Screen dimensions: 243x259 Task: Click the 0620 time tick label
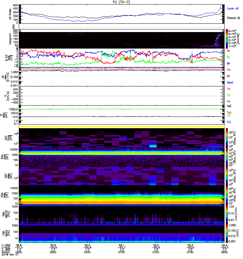(x=53, y=252)
